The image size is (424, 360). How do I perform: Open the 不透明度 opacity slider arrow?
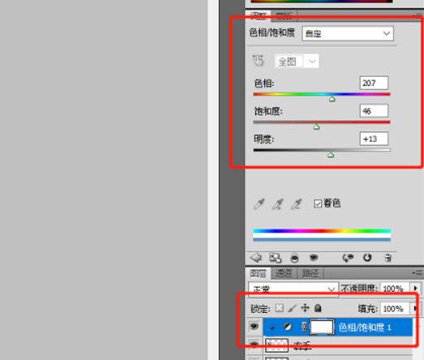click(416, 289)
